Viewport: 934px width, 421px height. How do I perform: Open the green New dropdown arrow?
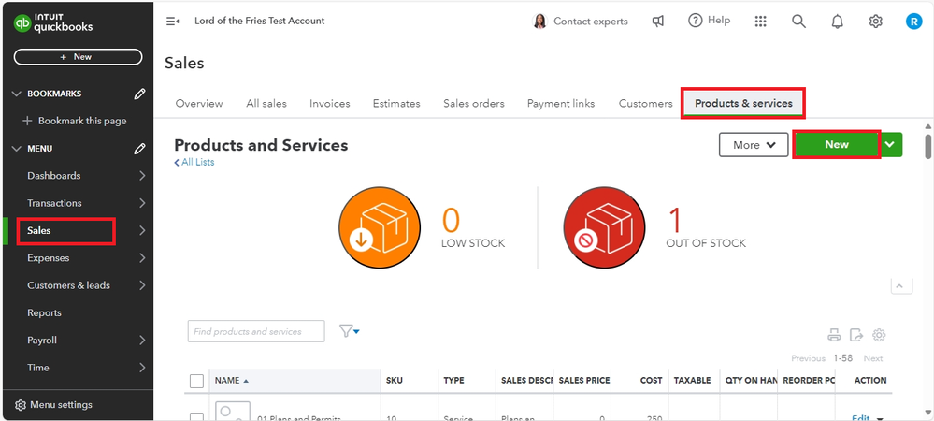tap(890, 145)
